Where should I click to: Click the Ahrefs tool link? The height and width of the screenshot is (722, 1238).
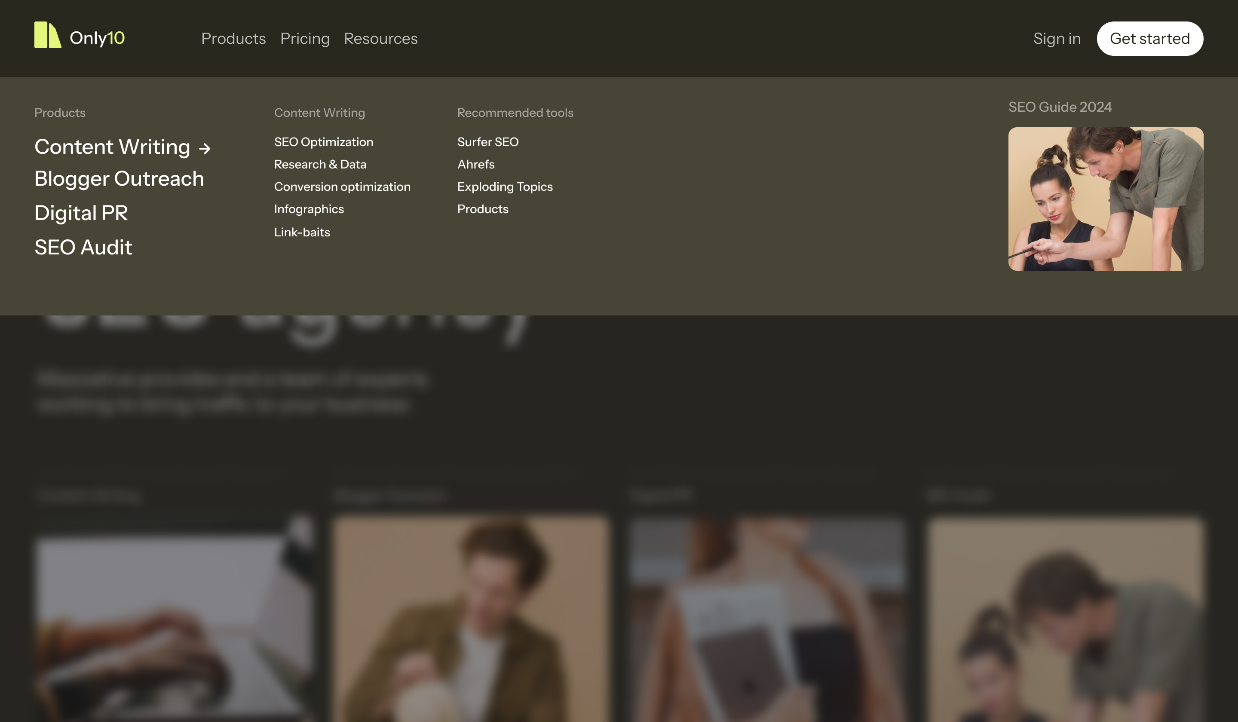coord(475,164)
